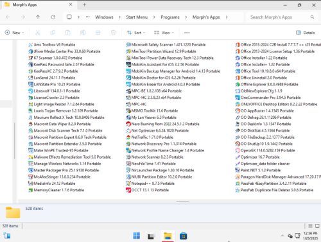Image resolution: width=321 pixels, height=242 pixels.
Task: Select OneCommander Pro 3.94.5 Portable
Action: tap(268, 98)
